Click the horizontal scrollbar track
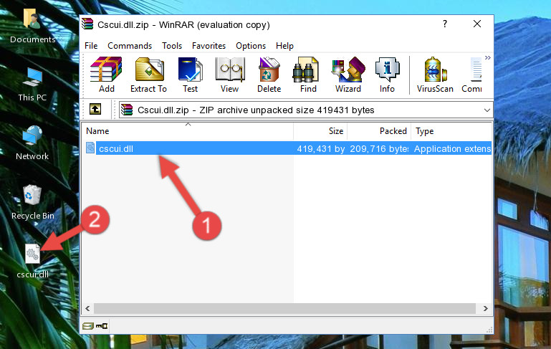The image size is (551, 349). [x=284, y=308]
